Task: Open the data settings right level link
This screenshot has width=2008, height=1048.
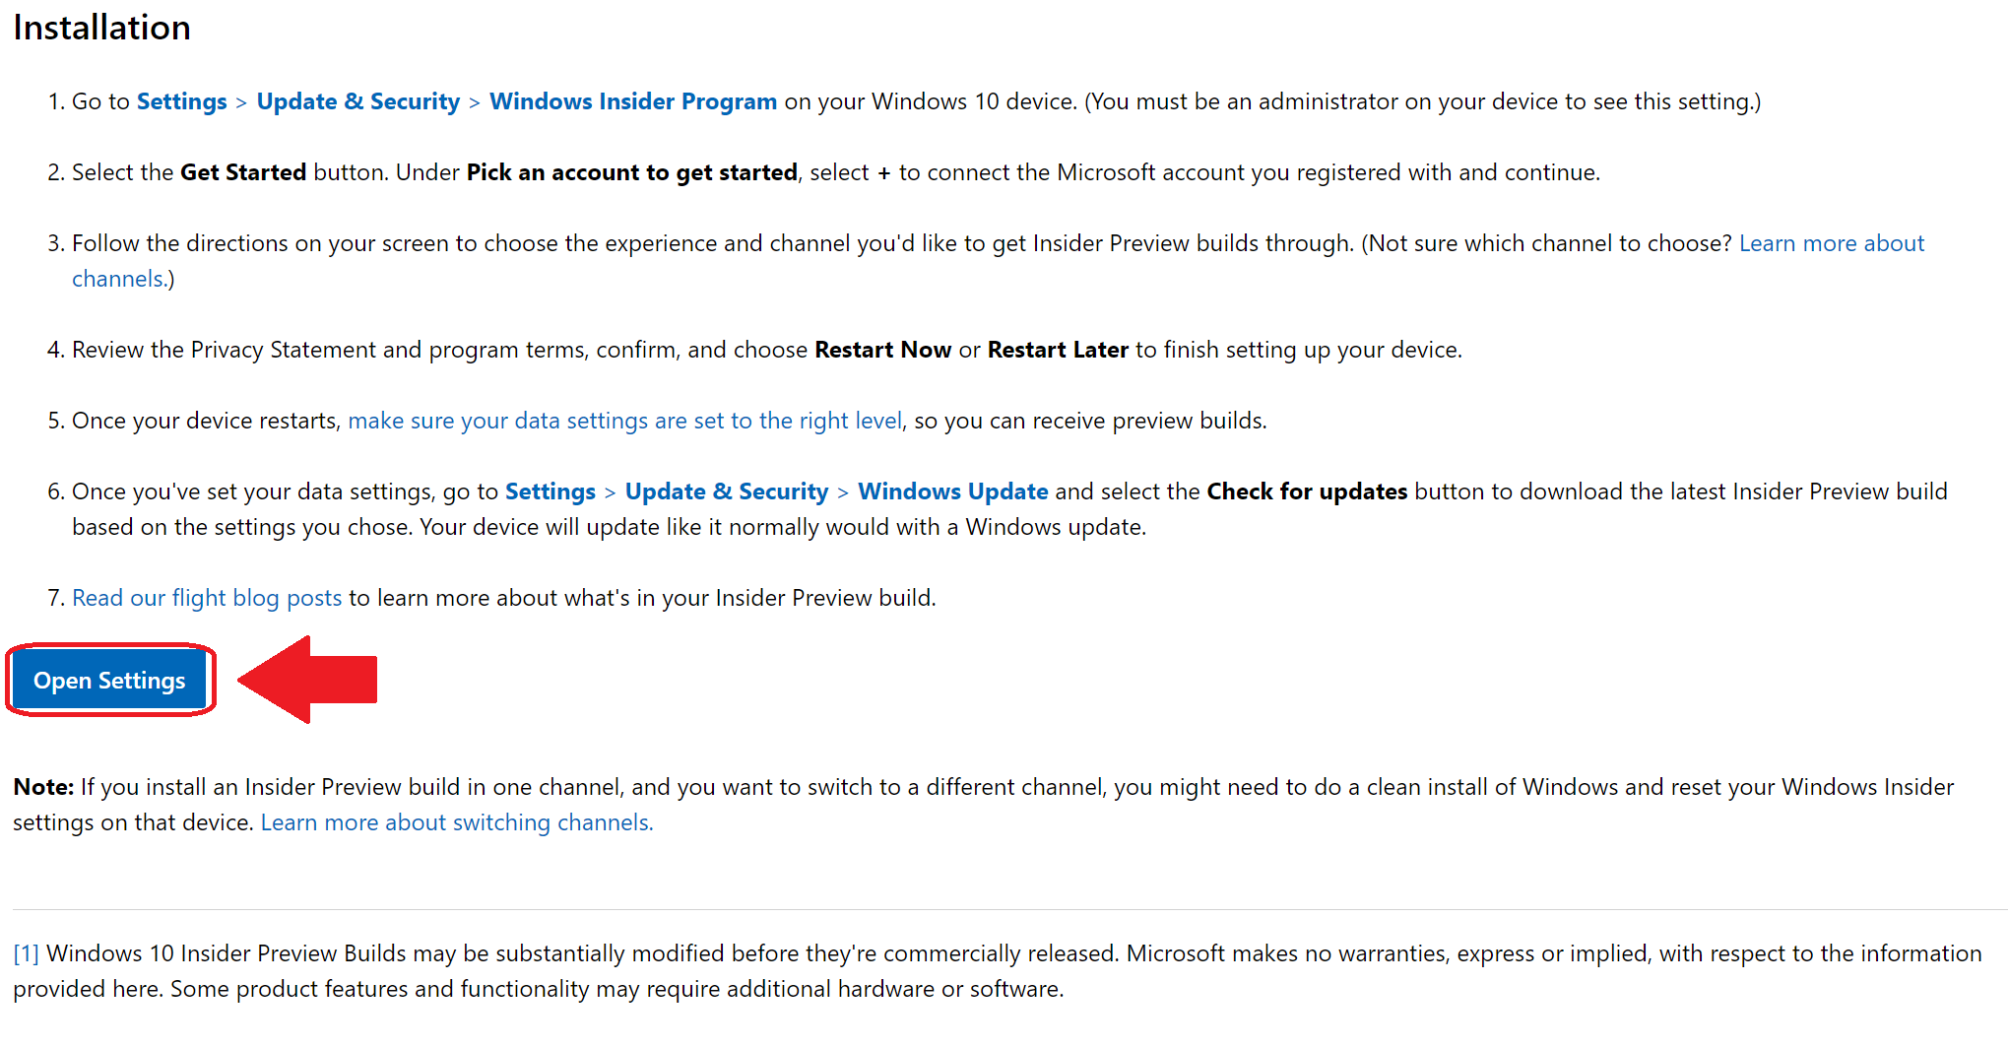Action: tap(624, 421)
